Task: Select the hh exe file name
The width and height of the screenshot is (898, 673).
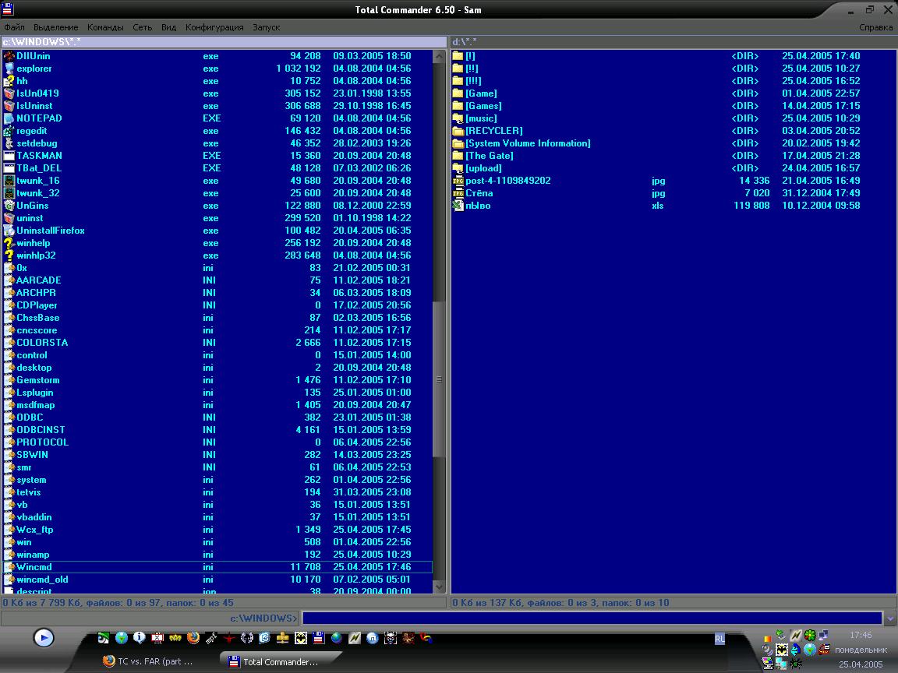Action: 22,81
